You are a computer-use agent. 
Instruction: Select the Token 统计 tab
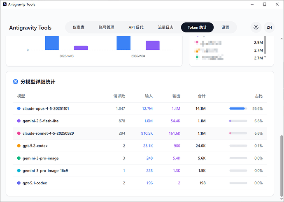197,27
